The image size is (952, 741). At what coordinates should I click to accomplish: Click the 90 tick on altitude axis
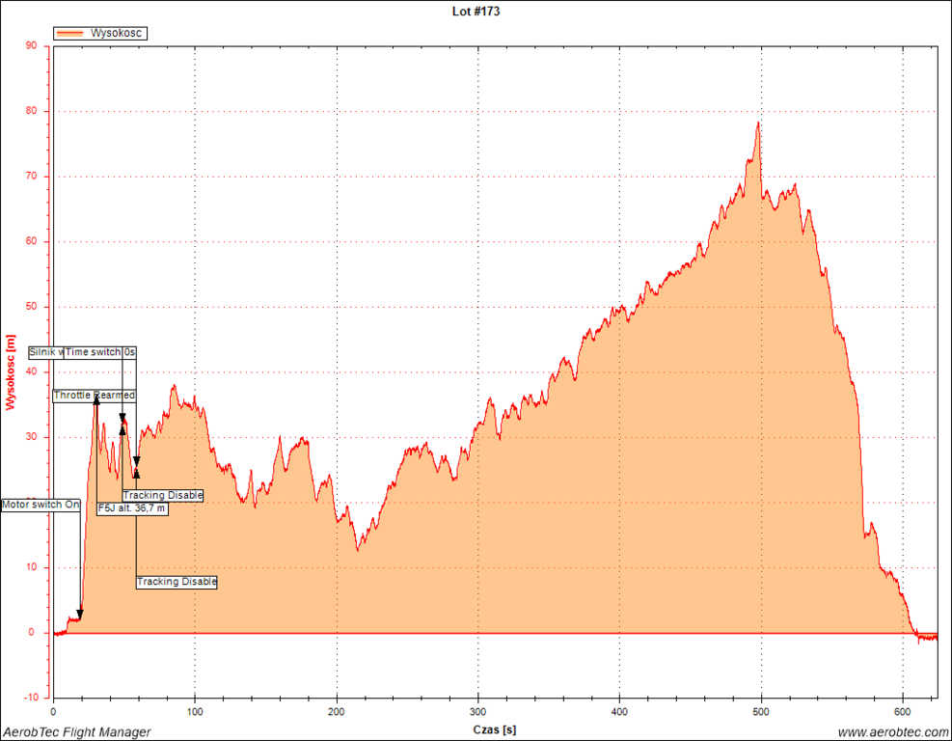(32, 45)
